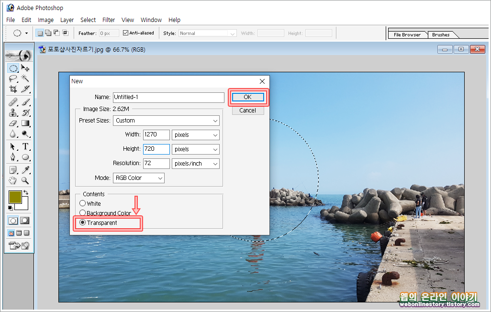Open the Edit menu
The width and height of the screenshot is (491, 312).
tap(26, 20)
